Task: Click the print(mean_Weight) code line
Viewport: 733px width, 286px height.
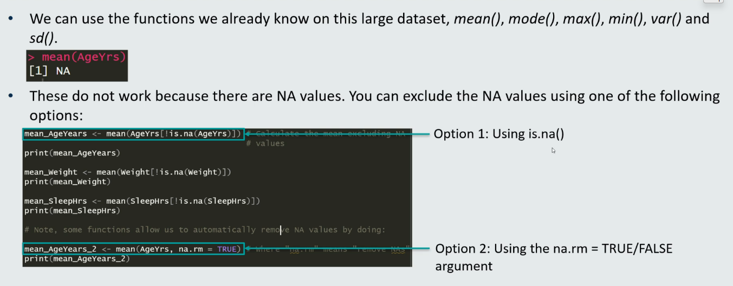Action: (x=67, y=181)
